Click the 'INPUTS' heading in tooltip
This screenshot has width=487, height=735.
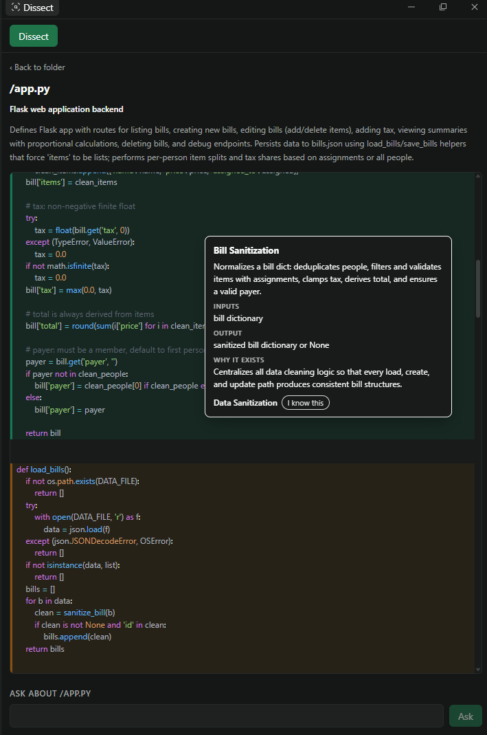coord(226,306)
